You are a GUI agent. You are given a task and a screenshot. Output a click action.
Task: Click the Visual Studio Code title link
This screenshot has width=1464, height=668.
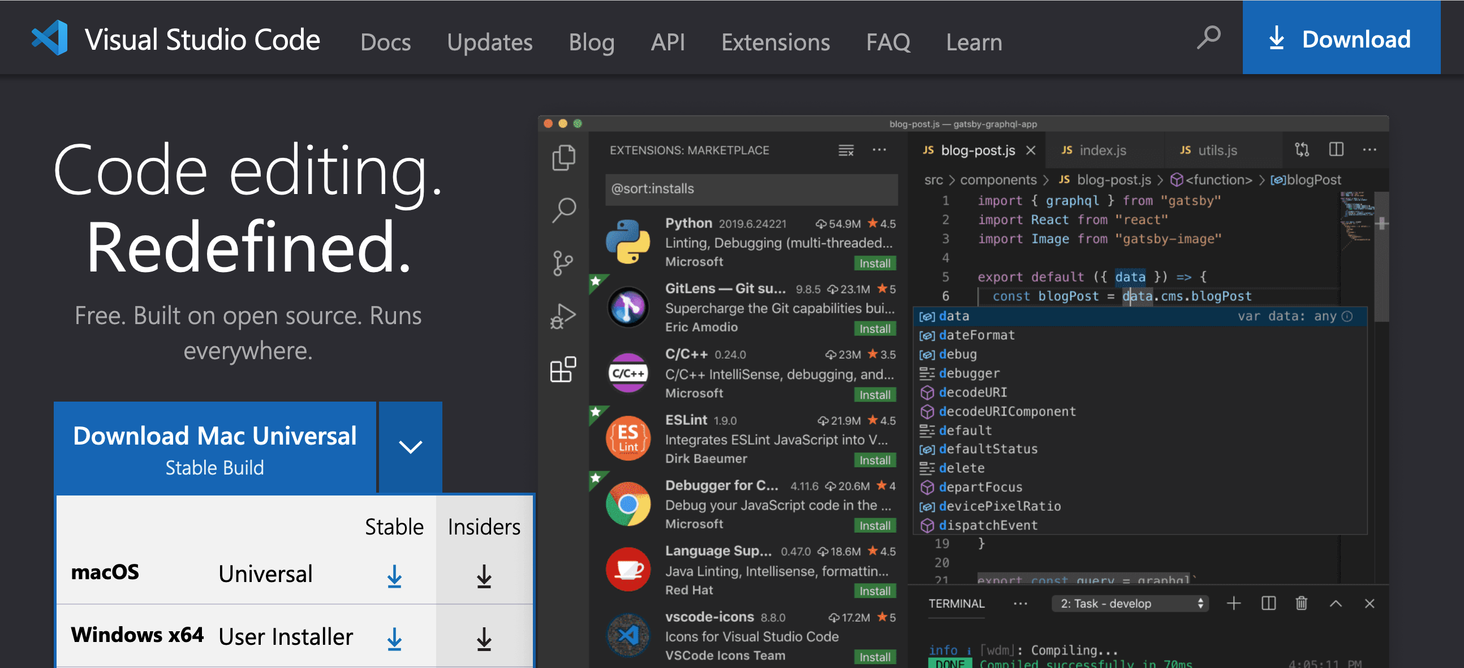pyautogui.click(x=203, y=39)
